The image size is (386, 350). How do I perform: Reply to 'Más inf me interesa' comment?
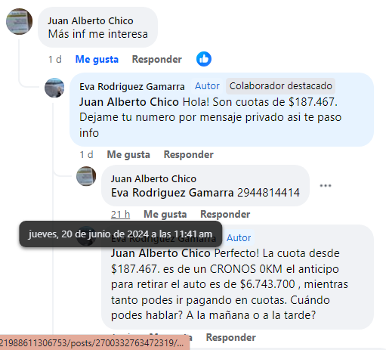(x=156, y=60)
